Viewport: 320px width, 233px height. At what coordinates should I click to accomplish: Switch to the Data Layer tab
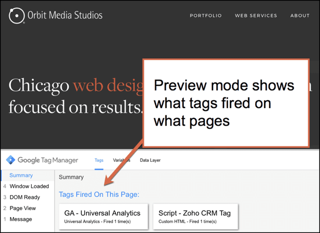tap(150, 160)
